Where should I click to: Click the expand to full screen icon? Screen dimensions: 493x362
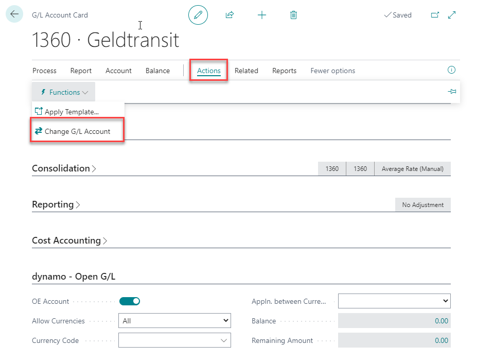tap(452, 15)
